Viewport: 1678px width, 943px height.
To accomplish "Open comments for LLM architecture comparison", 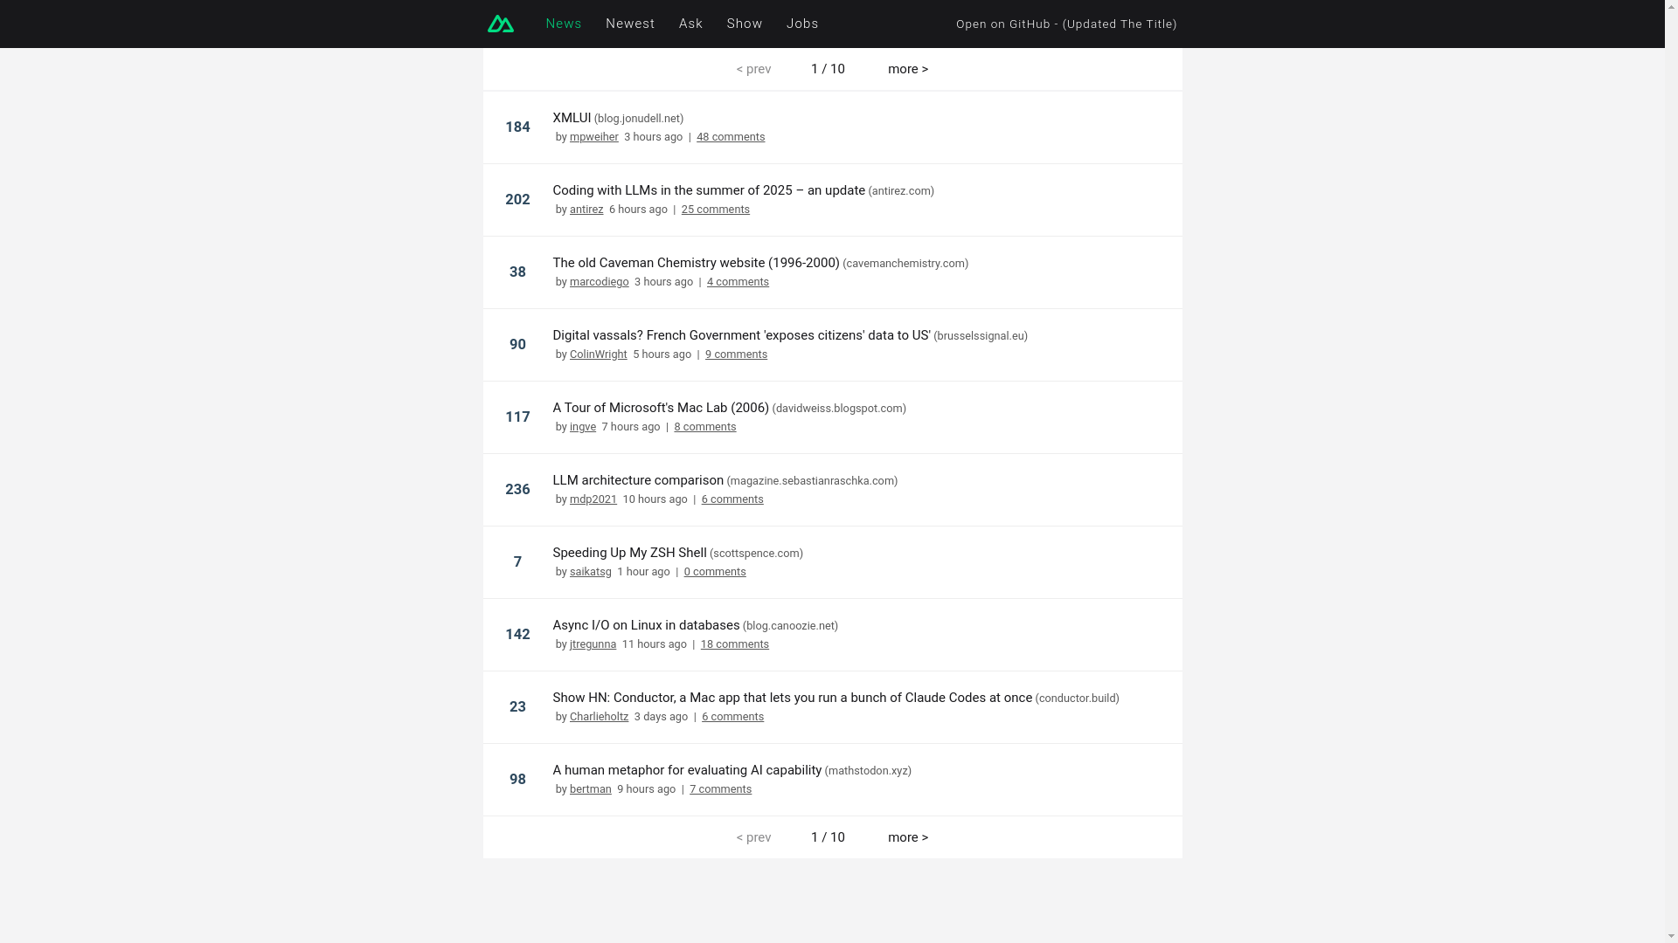I will point(732,499).
